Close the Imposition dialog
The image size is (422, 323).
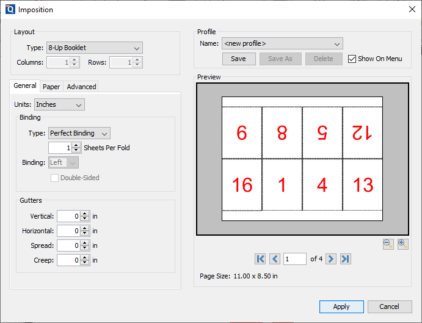pos(412,9)
